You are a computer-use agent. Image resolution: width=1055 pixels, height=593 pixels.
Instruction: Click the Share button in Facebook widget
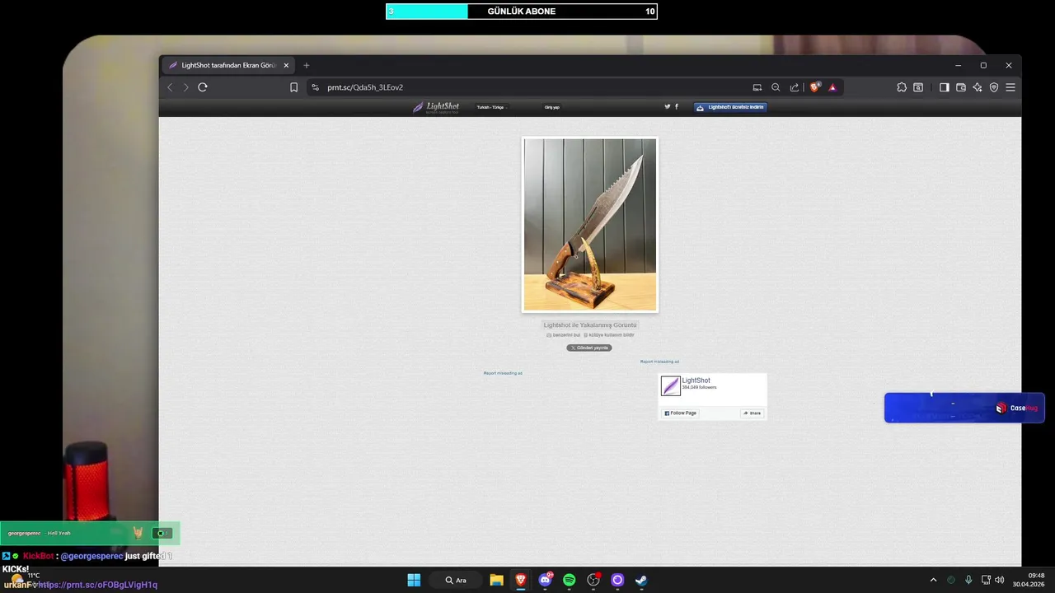pos(752,413)
